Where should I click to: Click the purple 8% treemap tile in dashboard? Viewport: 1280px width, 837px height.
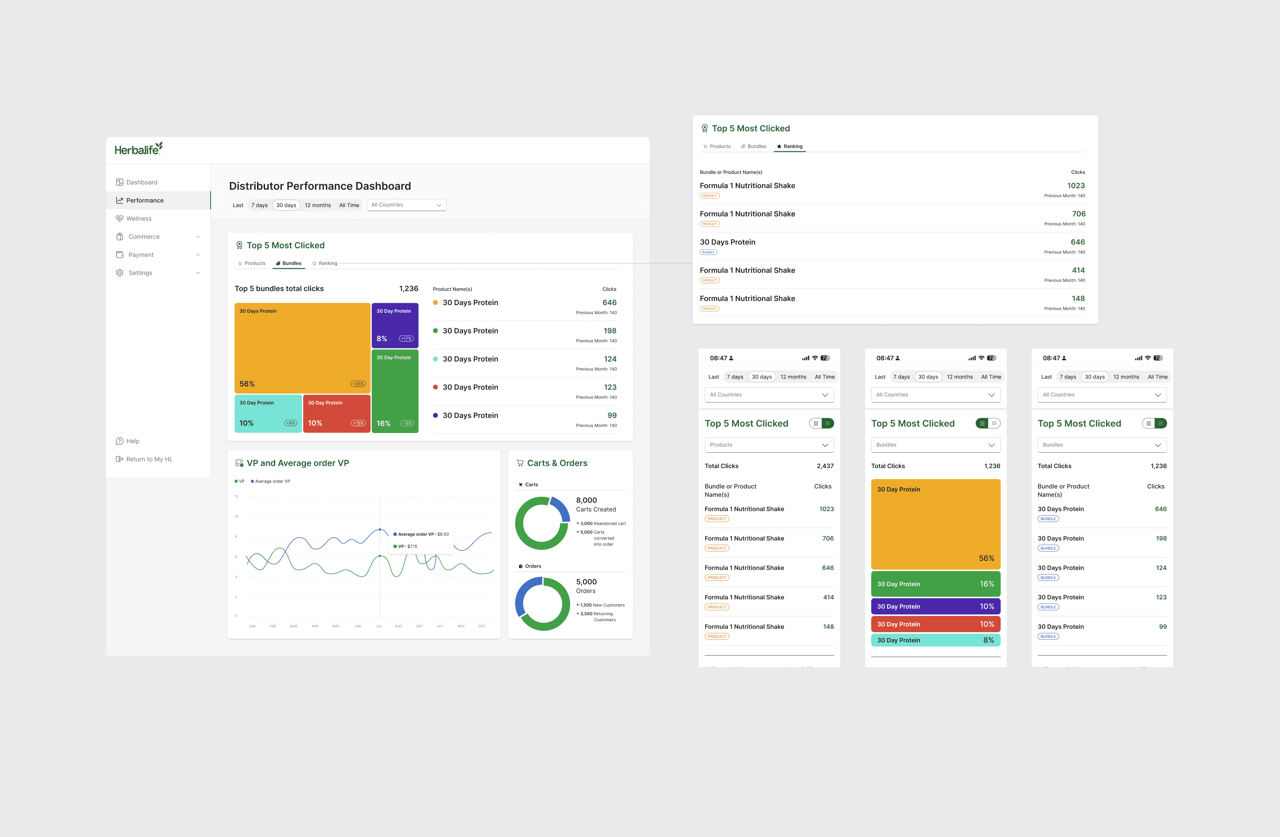pyautogui.click(x=395, y=325)
